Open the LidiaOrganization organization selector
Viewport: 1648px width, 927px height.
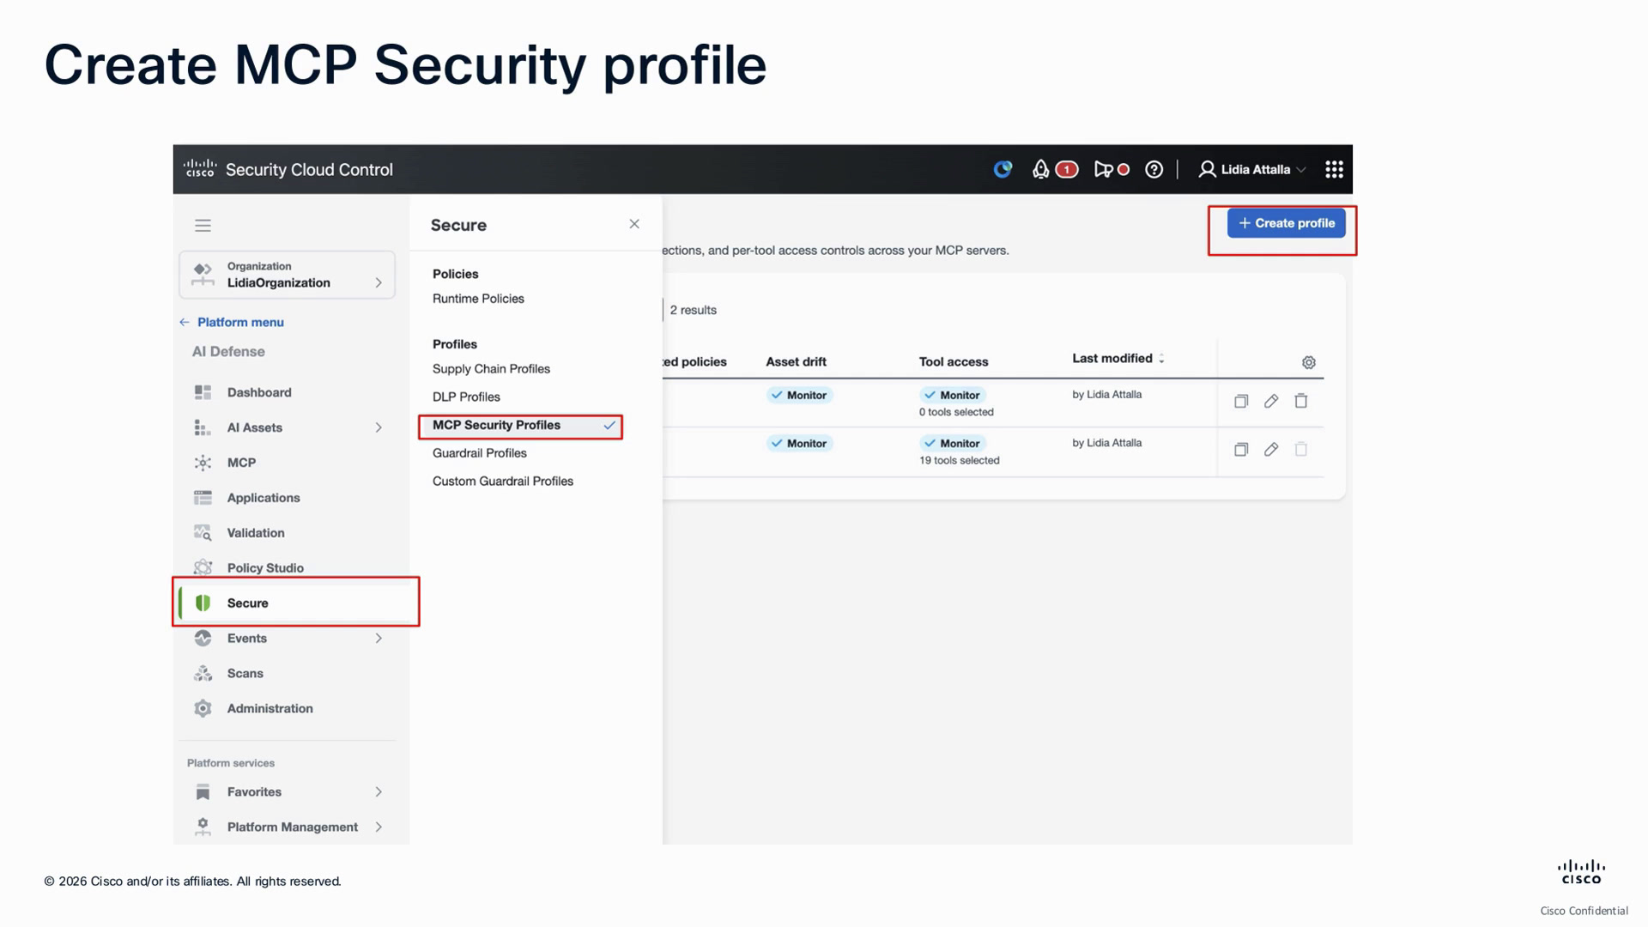click(287, 275)
